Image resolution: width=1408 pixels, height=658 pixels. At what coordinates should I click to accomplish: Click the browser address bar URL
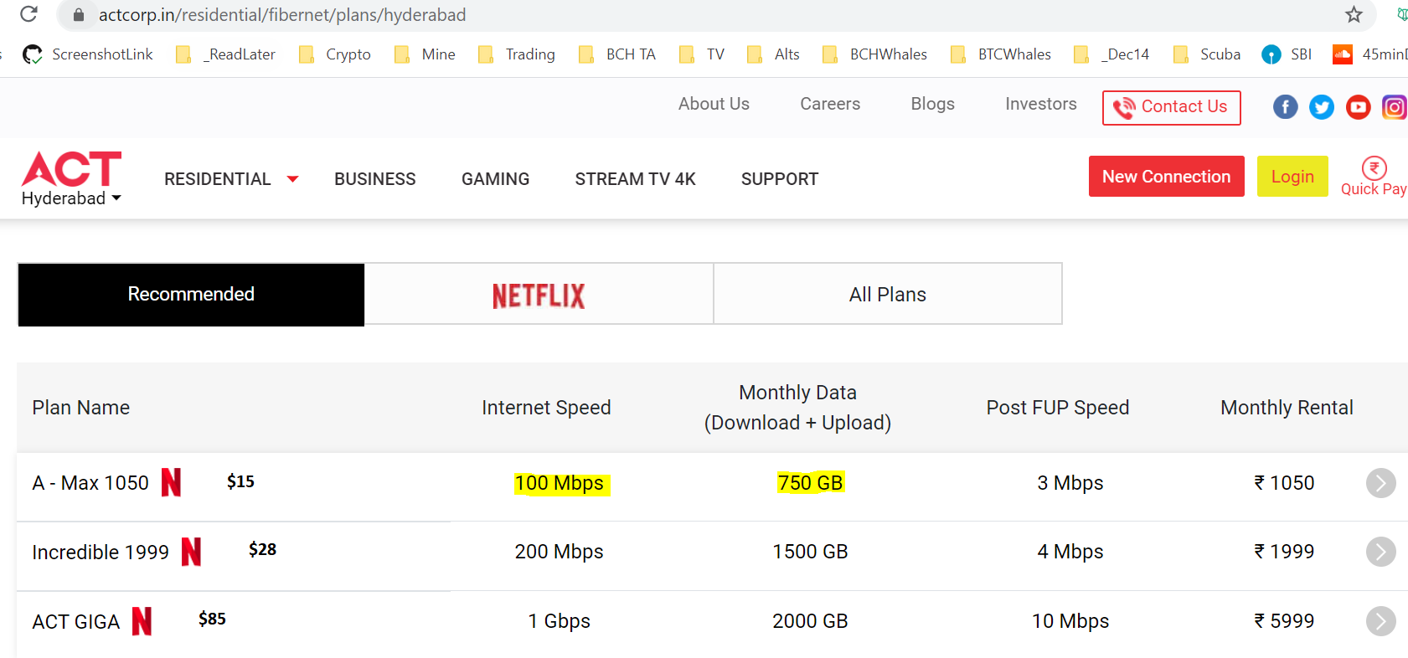coord(282,15)
